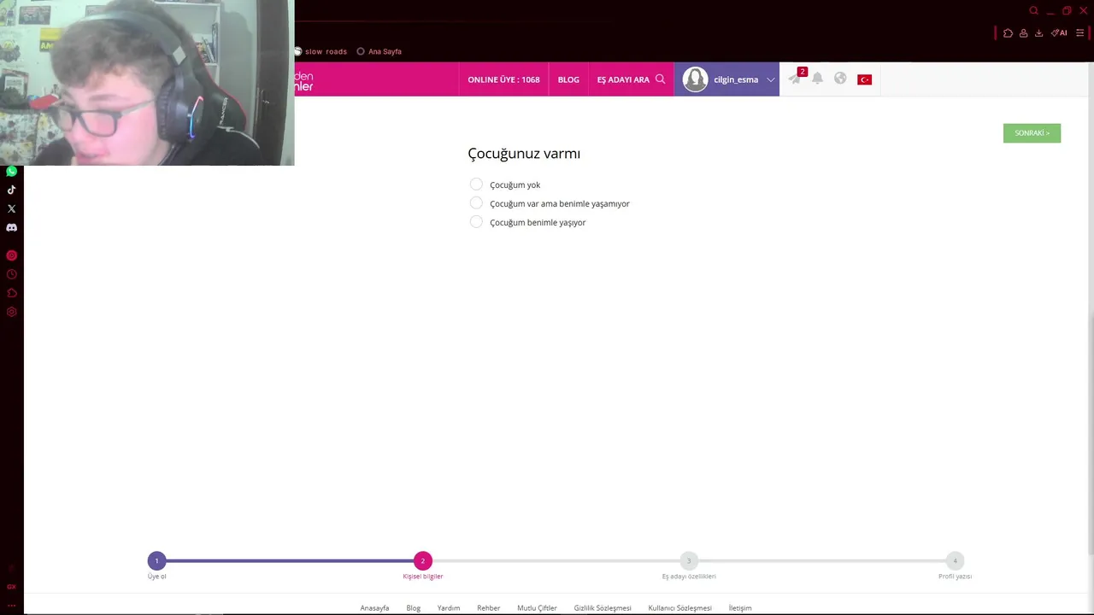Select 'Çocuğum var ama benimle yaşamıyor' option

click(476, 203)
